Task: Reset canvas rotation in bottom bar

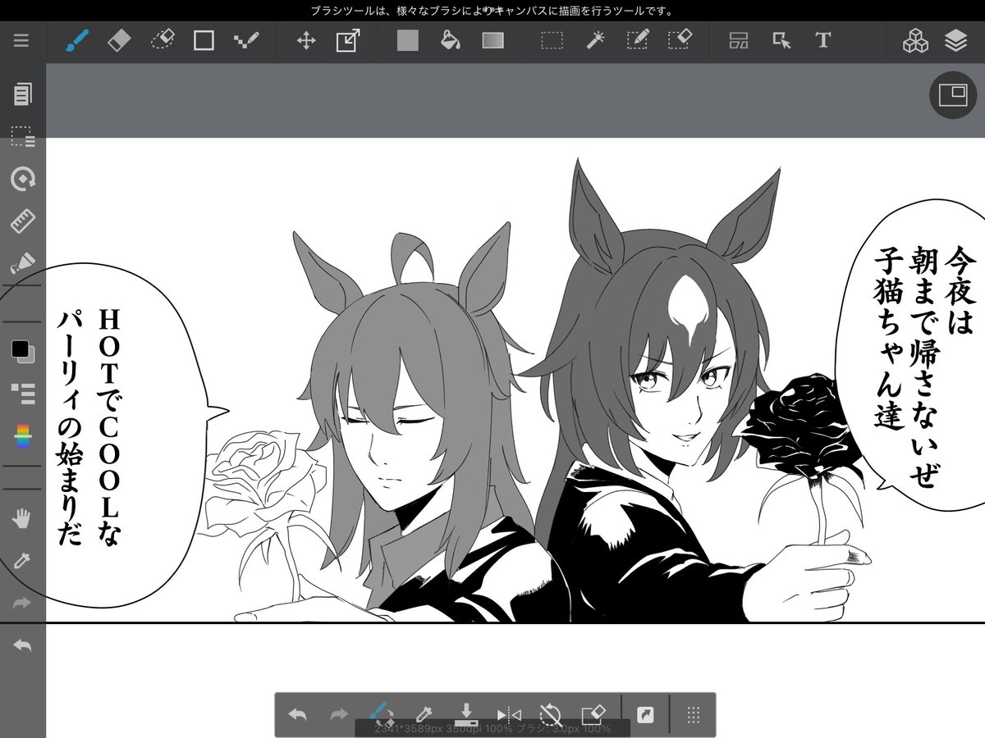Action: [x=551, y=714]
